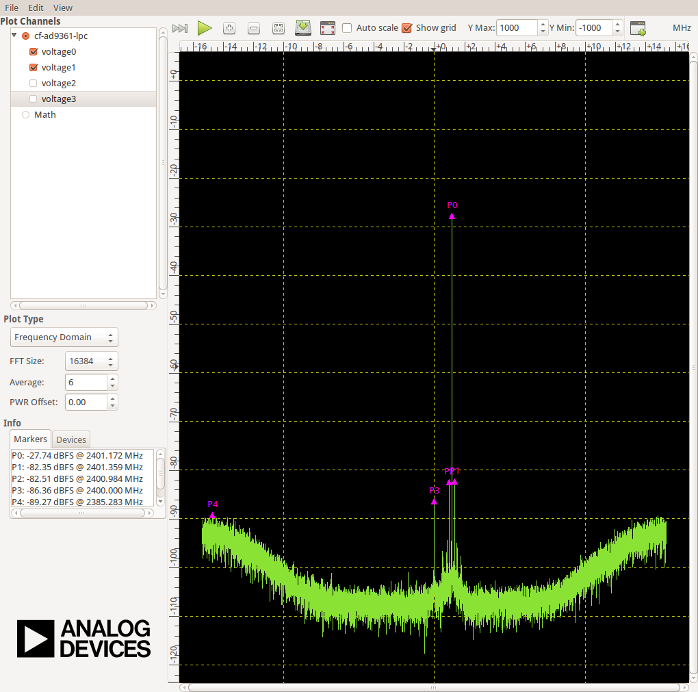Click the markers list scroll-down arrow
This screenshot has width=698, height=692.
[160, 502]
